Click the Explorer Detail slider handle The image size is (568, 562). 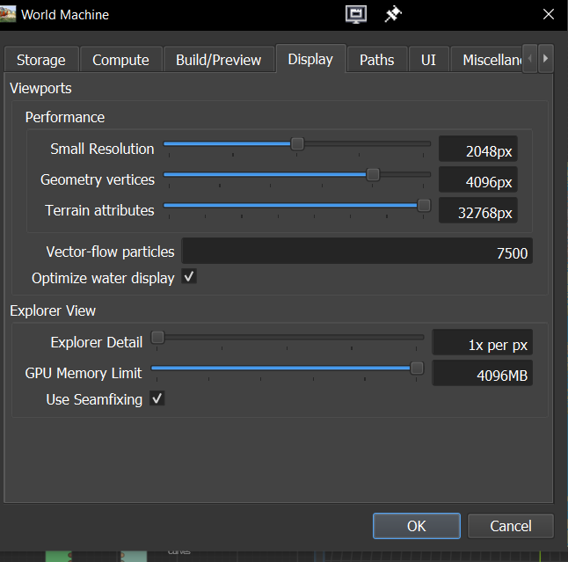[x=157, y=338]
